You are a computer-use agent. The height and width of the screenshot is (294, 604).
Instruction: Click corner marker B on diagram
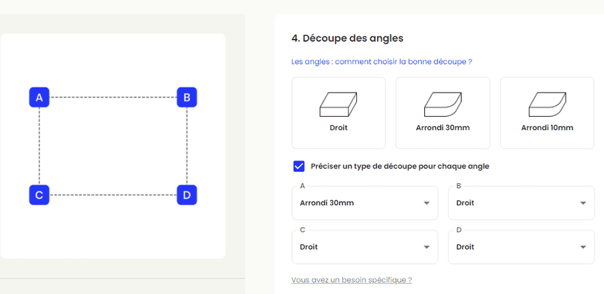pyautogui.click(x=187, y=97)
